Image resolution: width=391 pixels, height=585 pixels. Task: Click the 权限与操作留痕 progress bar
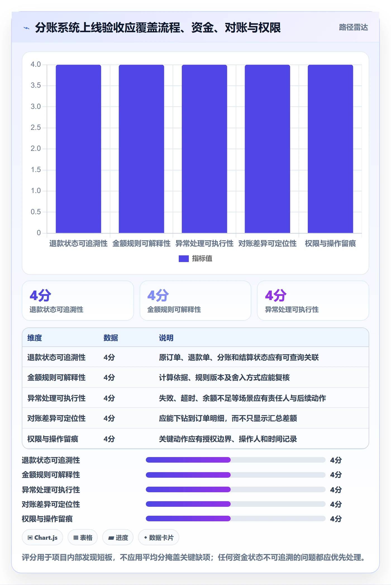click(235, 519)
